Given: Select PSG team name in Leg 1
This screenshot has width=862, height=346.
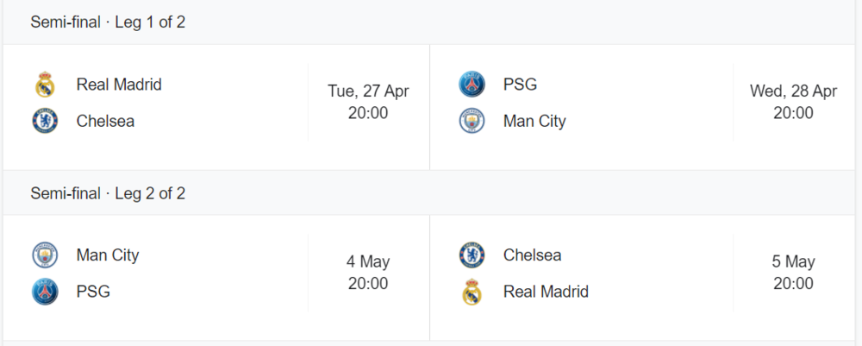Looking at the screenshot, I should coord(520,85).
